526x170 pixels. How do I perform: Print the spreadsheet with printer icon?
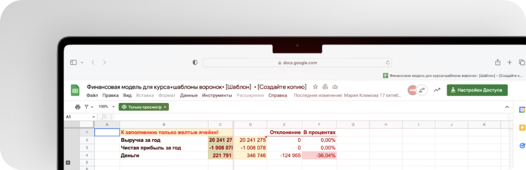click(78, 107)
